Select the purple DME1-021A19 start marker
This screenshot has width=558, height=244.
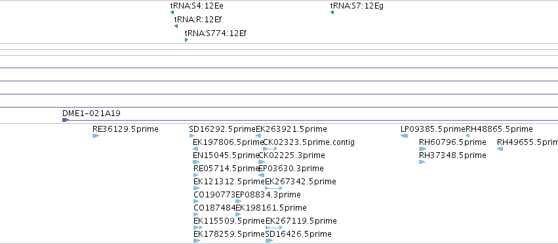[x=66, y=120]
